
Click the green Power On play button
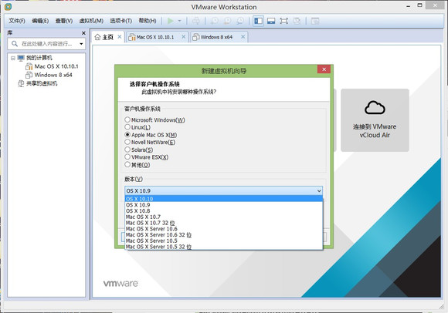click(171, 21)
